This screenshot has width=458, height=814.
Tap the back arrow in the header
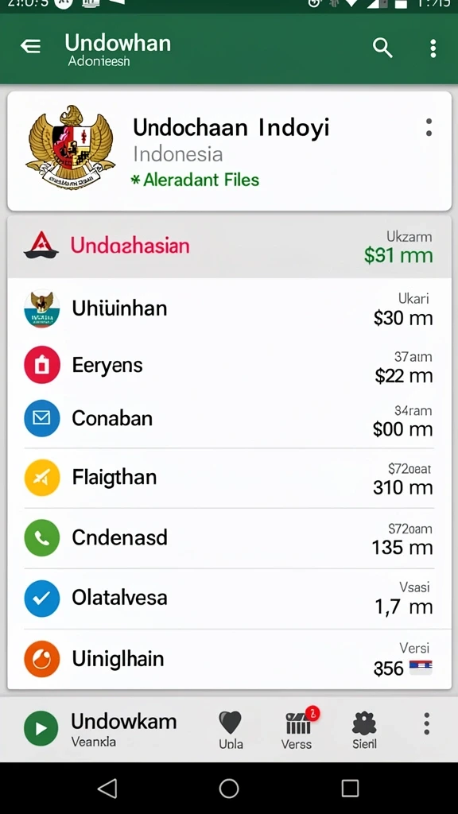tap(31, 47)
